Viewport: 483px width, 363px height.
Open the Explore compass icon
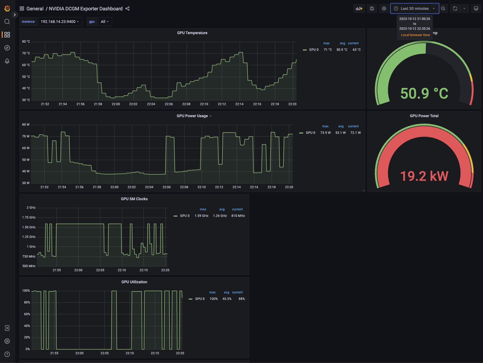tap(7, 48)
